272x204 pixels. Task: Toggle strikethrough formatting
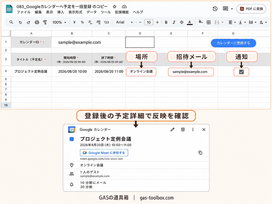point(182,22)
